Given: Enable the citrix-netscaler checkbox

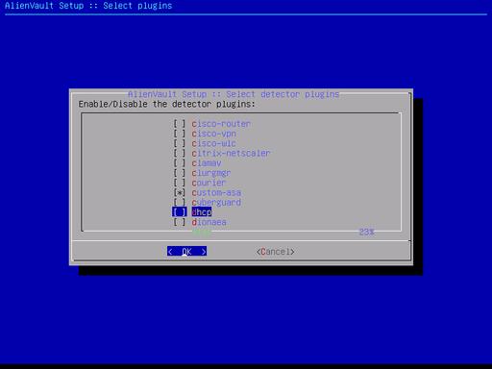Looking at the screenshot, I should tap(180, 154).
